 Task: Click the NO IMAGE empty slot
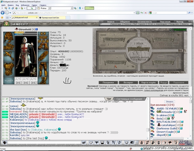tap(9, 81)
